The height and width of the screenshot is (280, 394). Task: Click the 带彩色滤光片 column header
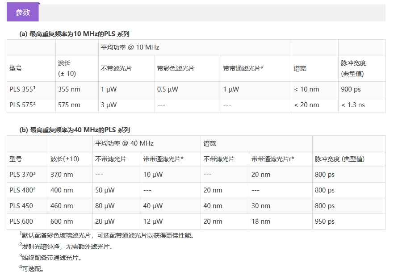click(176, 68)
